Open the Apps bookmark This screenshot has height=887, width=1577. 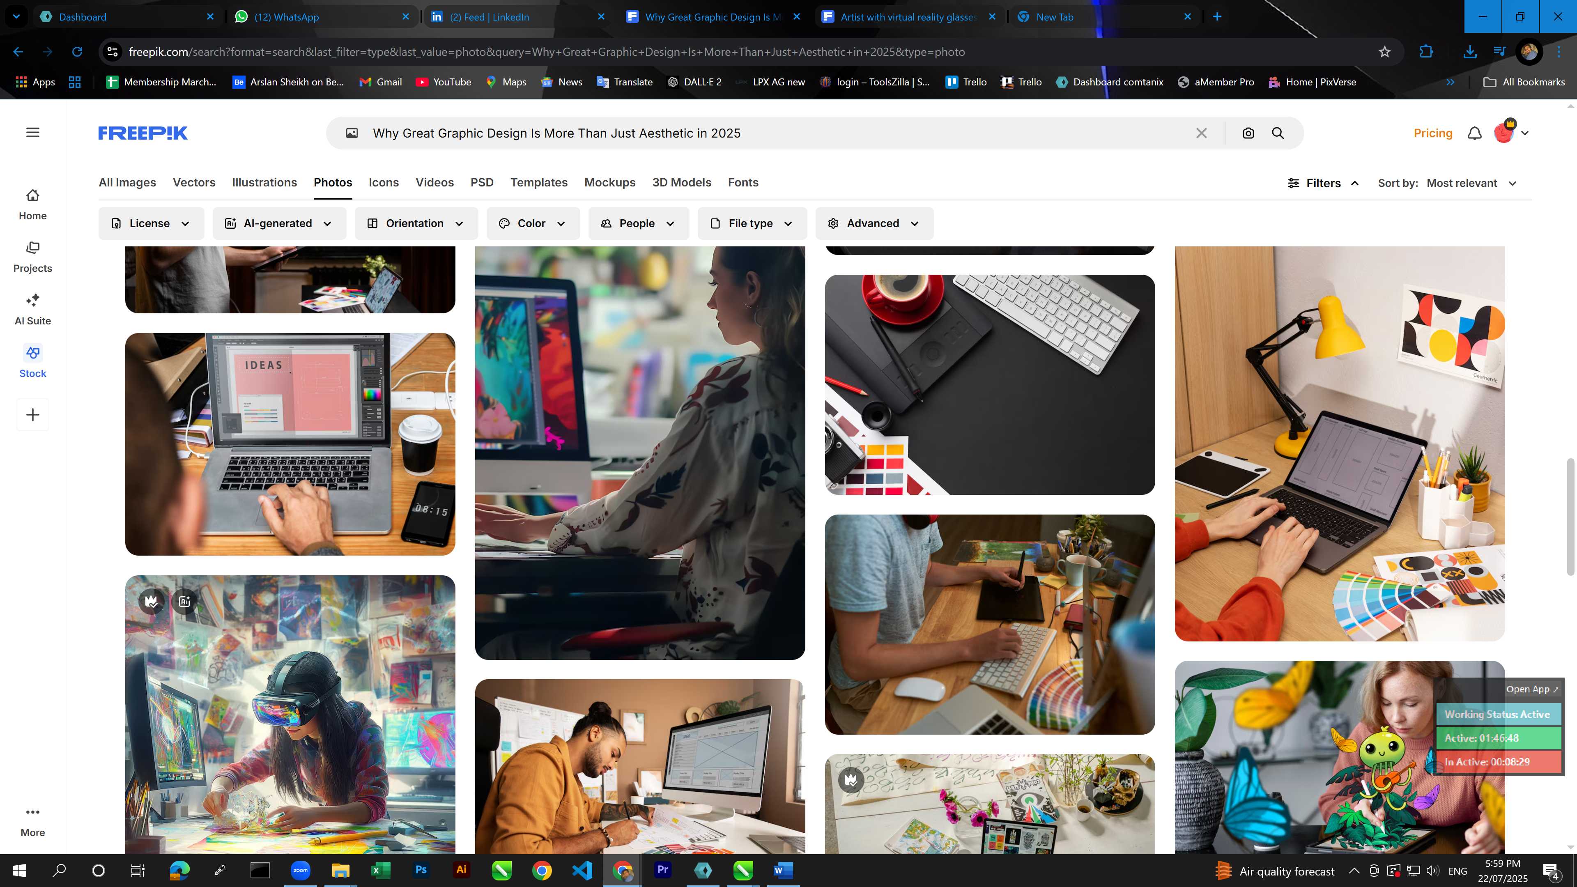pyautogui.click(x=35, y=82)
